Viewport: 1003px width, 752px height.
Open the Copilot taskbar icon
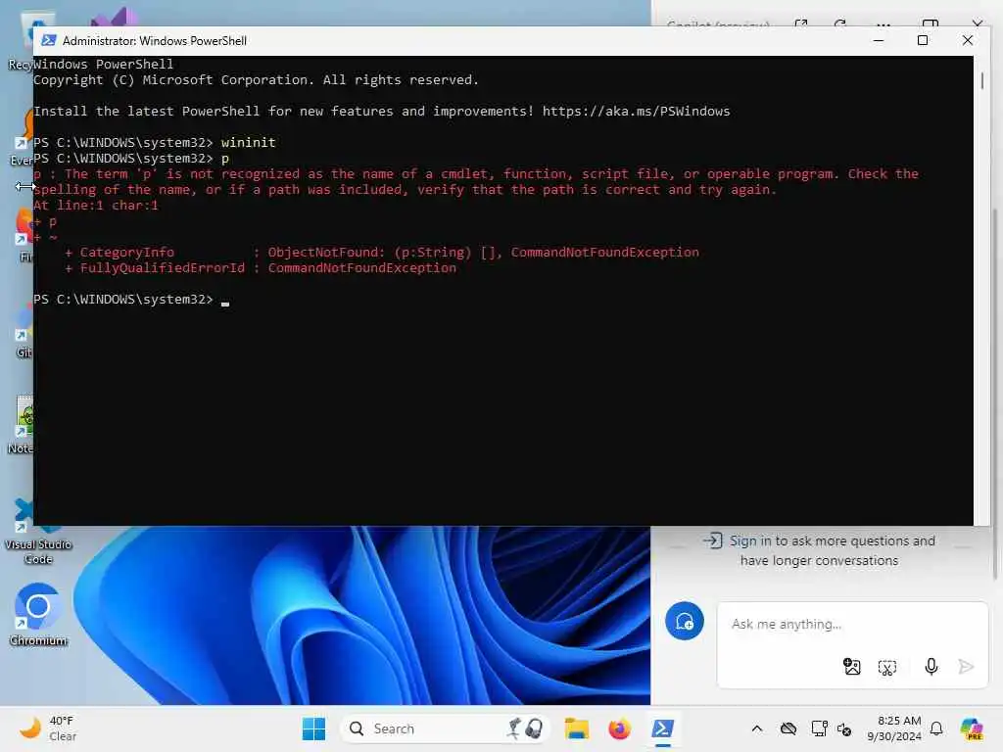(972, 728)
